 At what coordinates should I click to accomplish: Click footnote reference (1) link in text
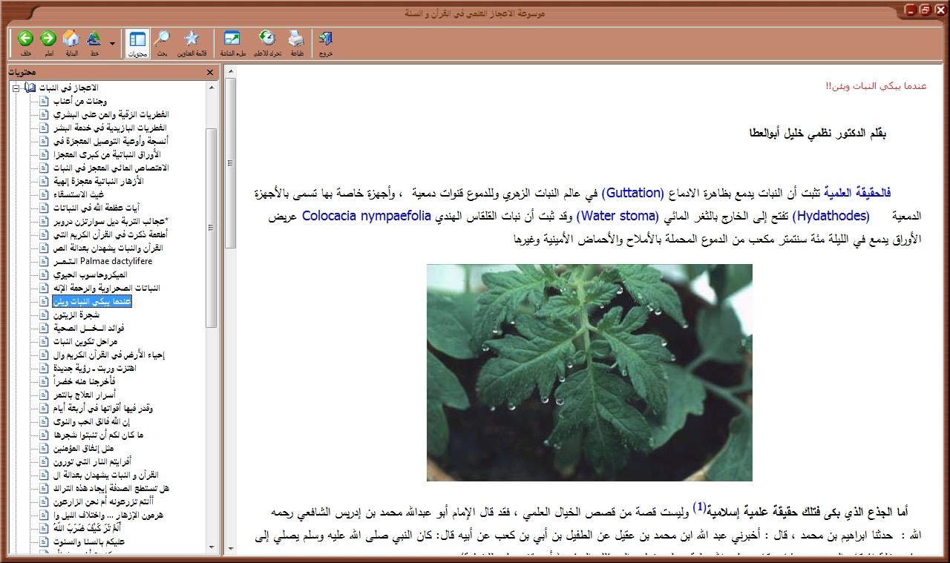(x=698, y=509)
